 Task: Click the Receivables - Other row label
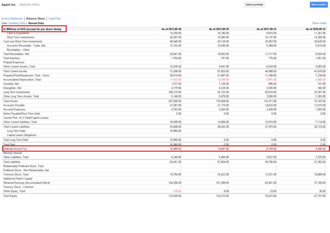[x=18, y=50]
